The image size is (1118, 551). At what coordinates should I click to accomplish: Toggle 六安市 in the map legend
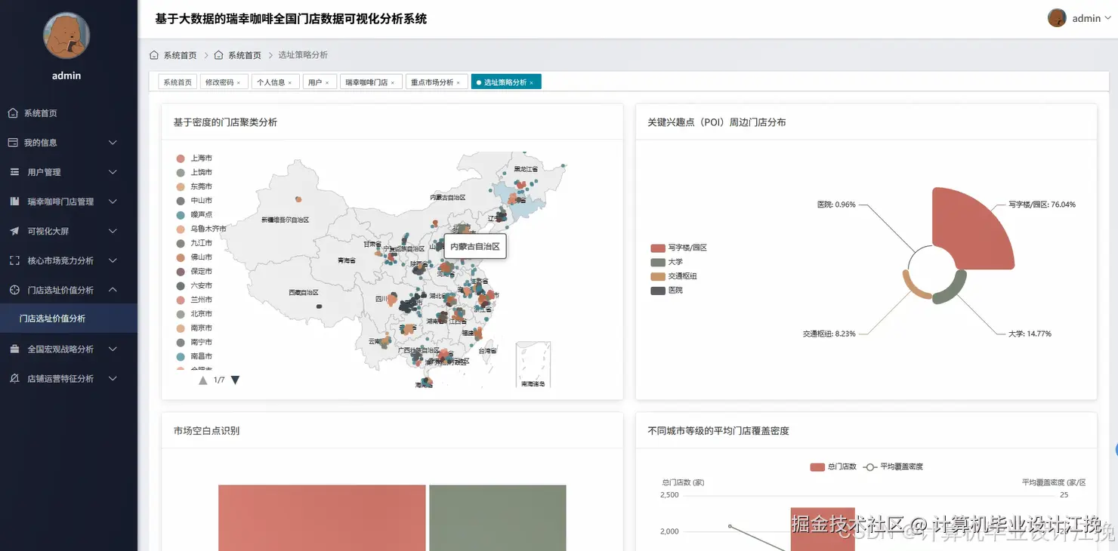coord(194,286)
